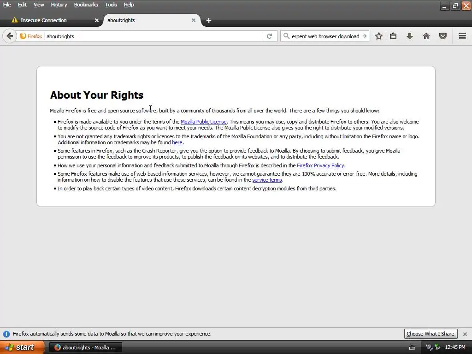Open the Help menu
Screen dimensions: 472x354
[x=129, y=5]
